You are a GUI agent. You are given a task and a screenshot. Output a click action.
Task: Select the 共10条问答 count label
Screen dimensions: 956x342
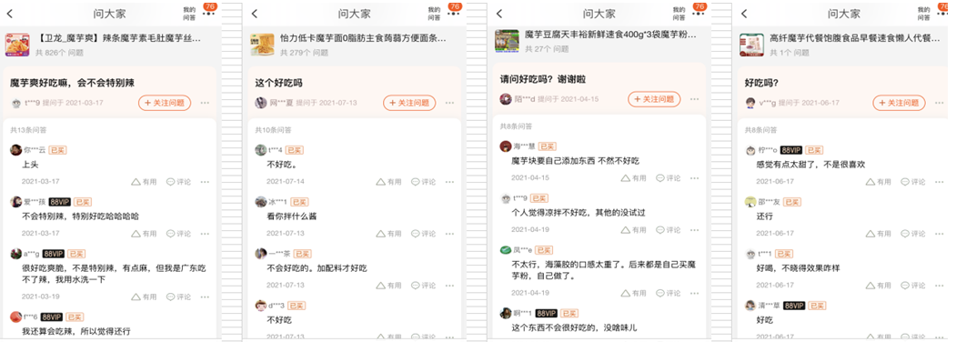point(273,130)
